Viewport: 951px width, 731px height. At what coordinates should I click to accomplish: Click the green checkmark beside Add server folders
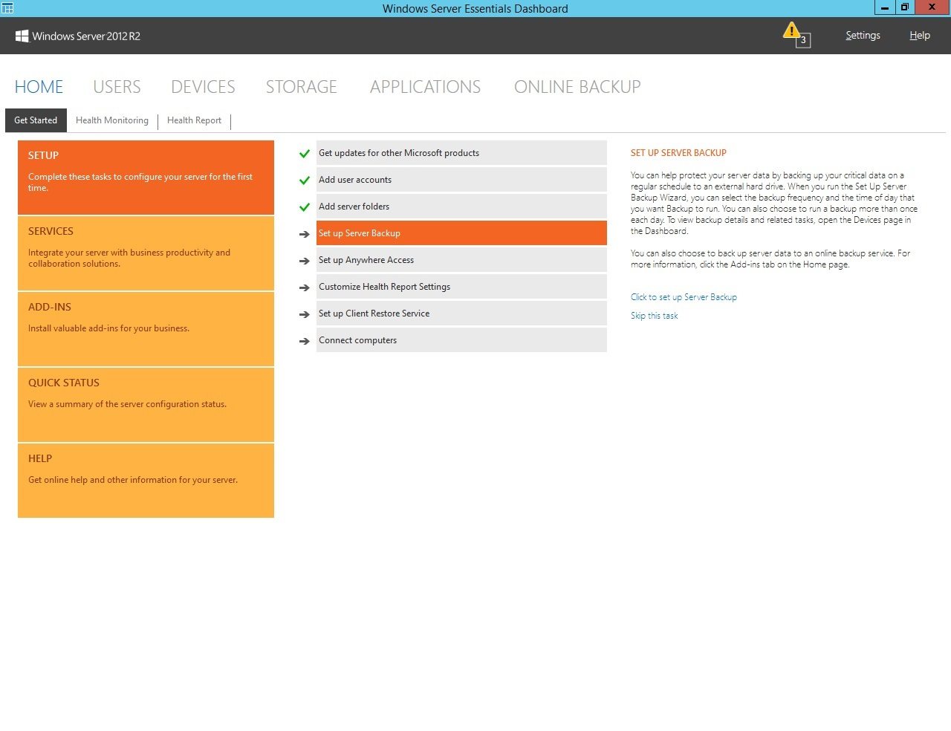(x=304, y=207)
